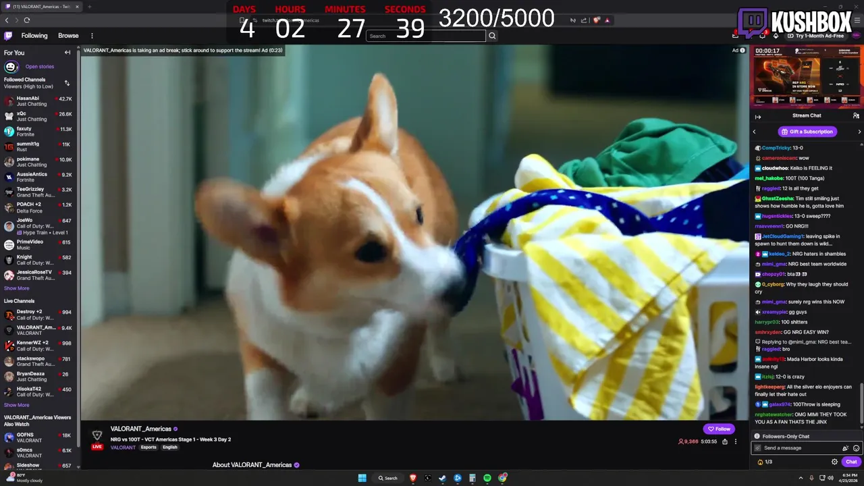
Task: Expand followed channels with Show More
Action: point(17,288)
